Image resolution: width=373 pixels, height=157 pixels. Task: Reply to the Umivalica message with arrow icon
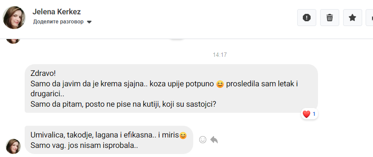[214, 140]
